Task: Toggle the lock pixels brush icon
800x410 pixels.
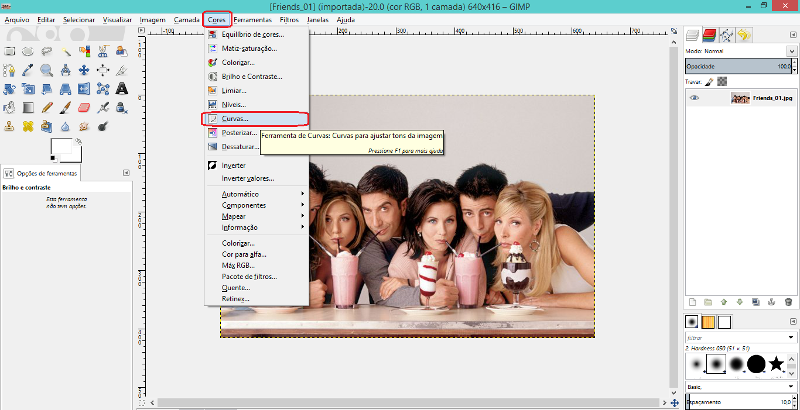Action: point(709,81)
